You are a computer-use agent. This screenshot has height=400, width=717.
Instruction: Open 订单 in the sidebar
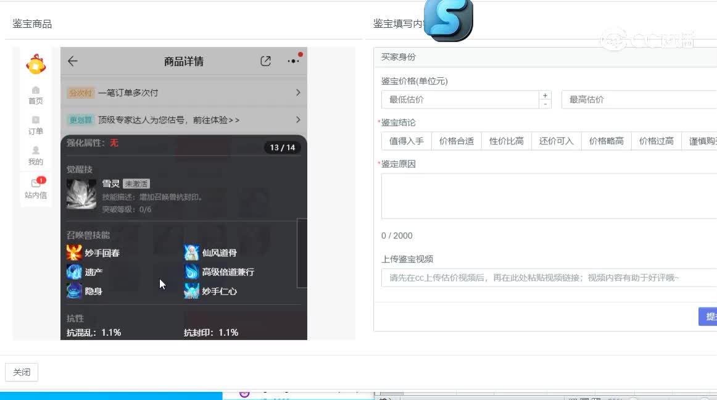pos(36,126)
